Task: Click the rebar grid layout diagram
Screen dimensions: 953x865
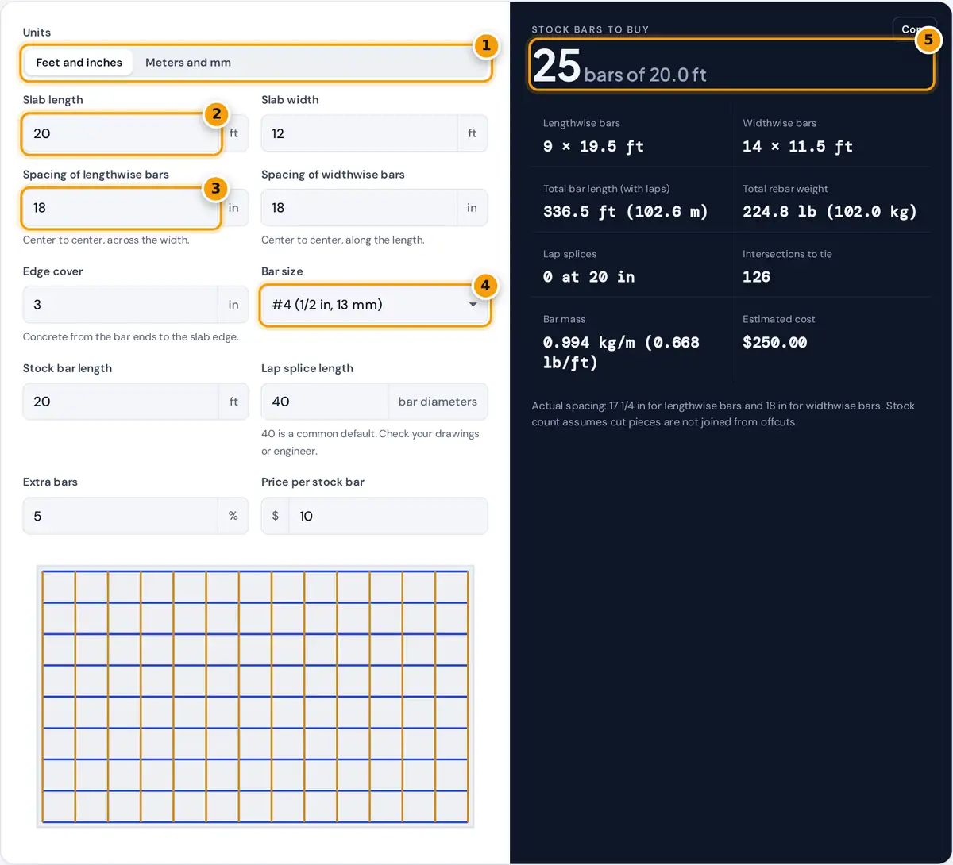Action: [x=255, y=697]
